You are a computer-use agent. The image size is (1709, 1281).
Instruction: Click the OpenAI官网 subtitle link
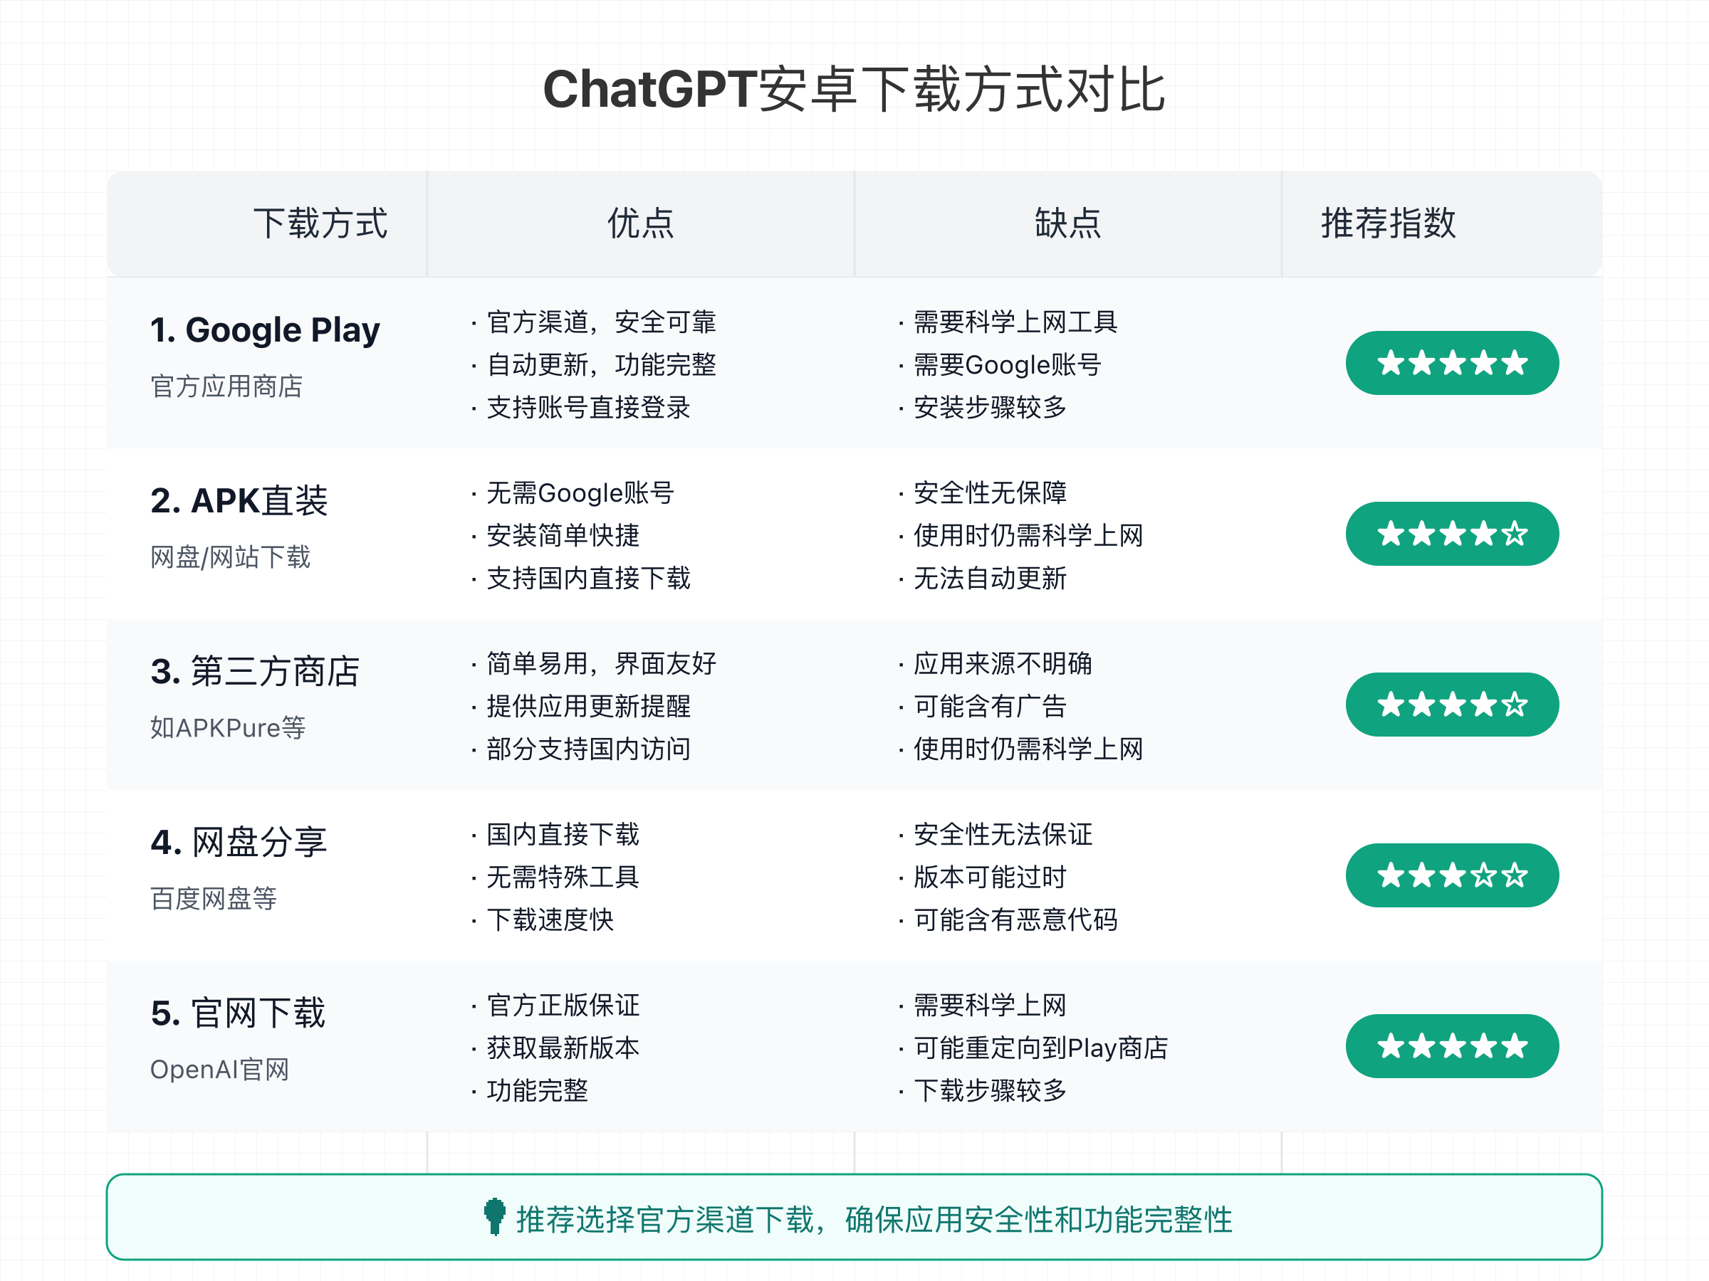pyautogui.click(x=220, y=1070)
